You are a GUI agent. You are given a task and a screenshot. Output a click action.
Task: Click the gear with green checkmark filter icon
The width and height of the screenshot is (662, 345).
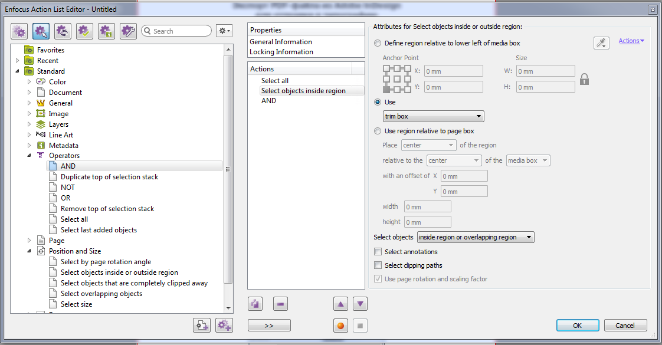coord(84,31)
